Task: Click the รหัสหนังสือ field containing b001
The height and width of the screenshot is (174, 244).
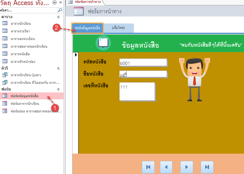Action: coord(143,63)
